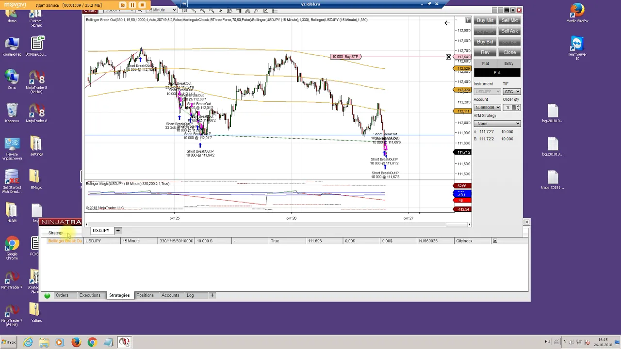
Task: Open the Mozilla Firefox desktop shortcut
Action: point(577,13)
